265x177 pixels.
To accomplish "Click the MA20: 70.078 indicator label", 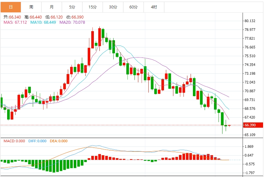I will pyautogui.click(x=72, y=22).
